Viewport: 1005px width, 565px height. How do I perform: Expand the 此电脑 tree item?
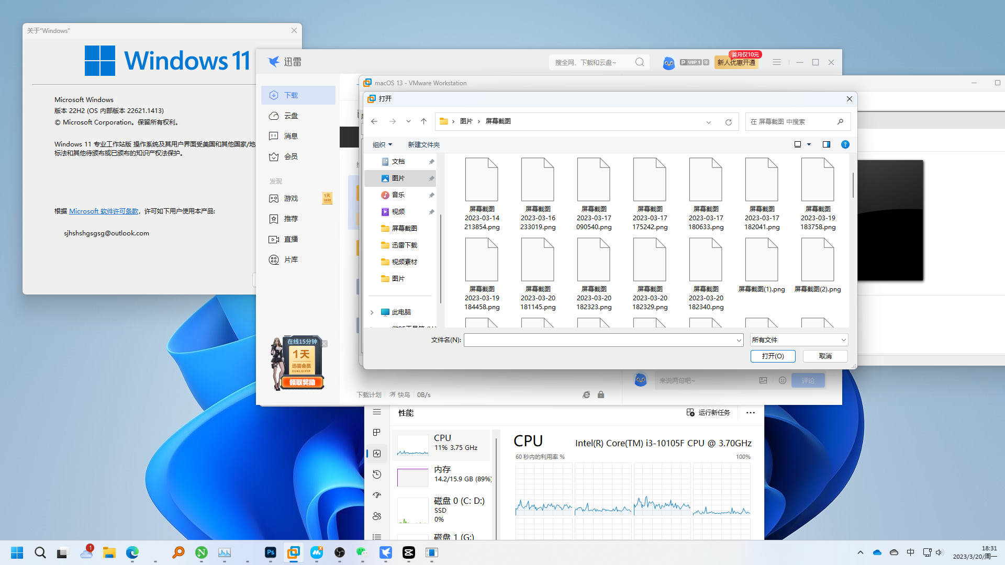coord(372,312)
